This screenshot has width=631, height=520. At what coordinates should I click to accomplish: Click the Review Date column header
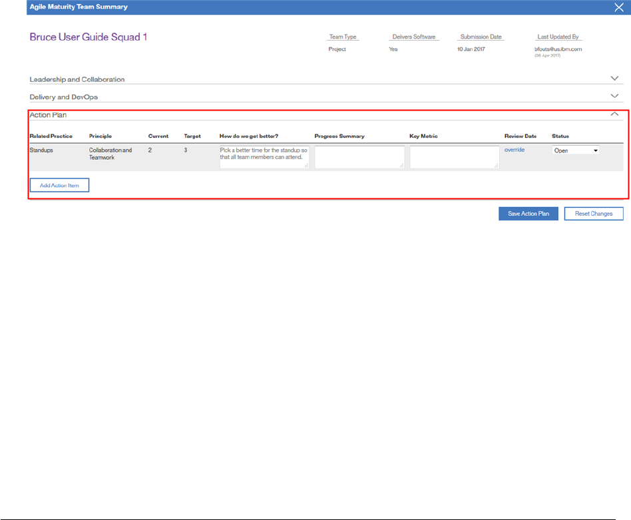tap(521, 136)
